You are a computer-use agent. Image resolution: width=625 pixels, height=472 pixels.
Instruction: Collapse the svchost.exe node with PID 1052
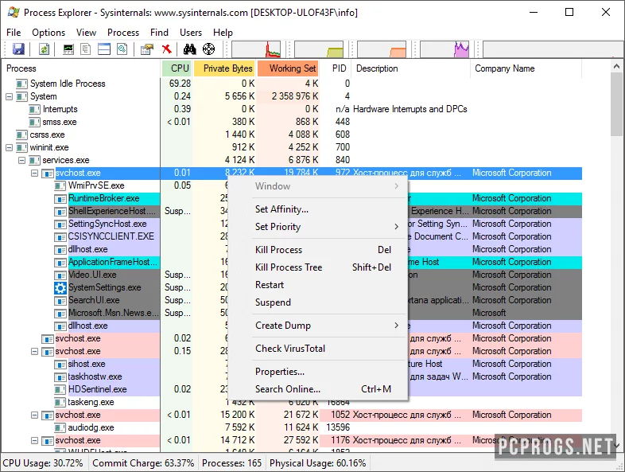coord(35,415)
